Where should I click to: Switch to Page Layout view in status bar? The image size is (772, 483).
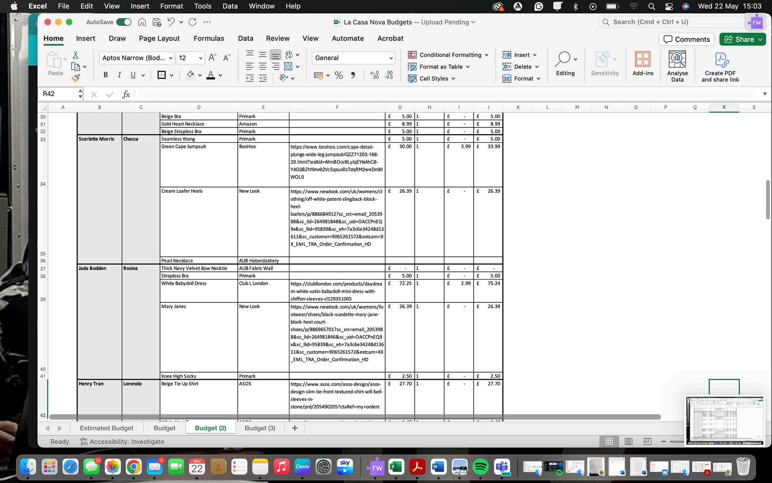(x=628, y=441)
